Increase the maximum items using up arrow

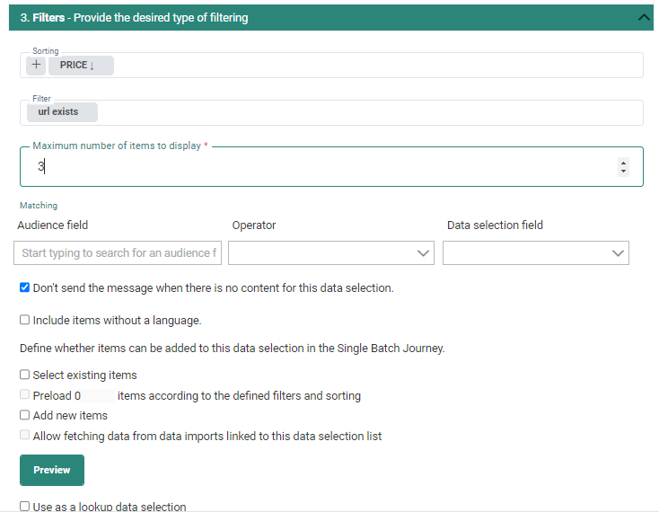(624, 163)
